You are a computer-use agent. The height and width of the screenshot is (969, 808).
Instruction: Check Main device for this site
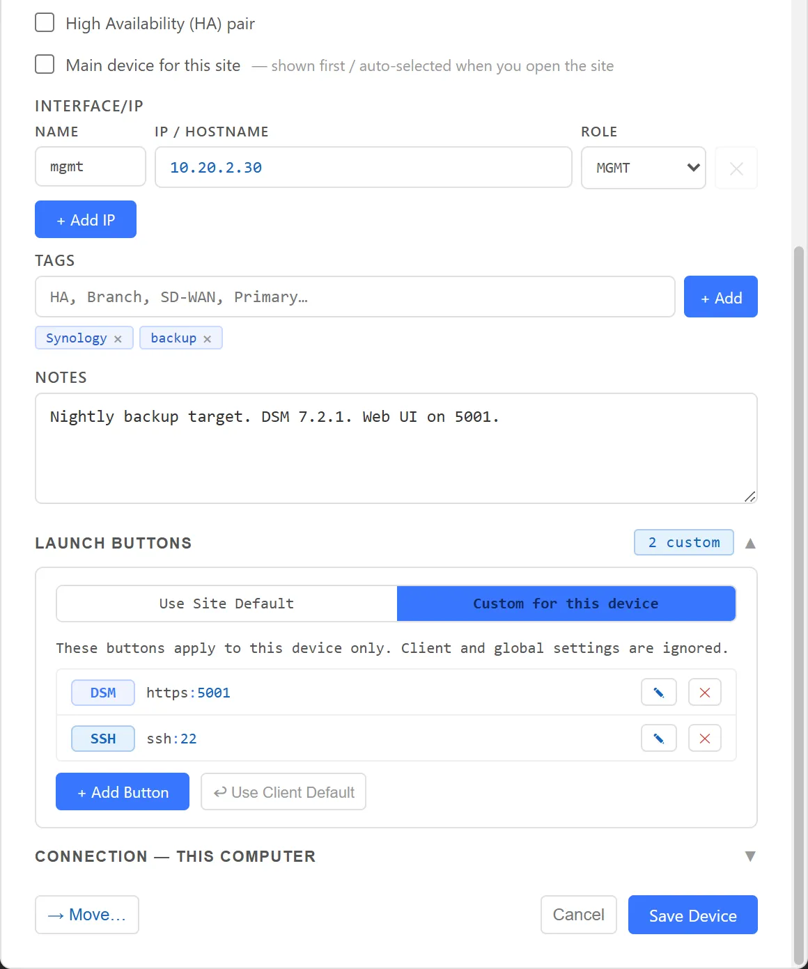[45, 64]
